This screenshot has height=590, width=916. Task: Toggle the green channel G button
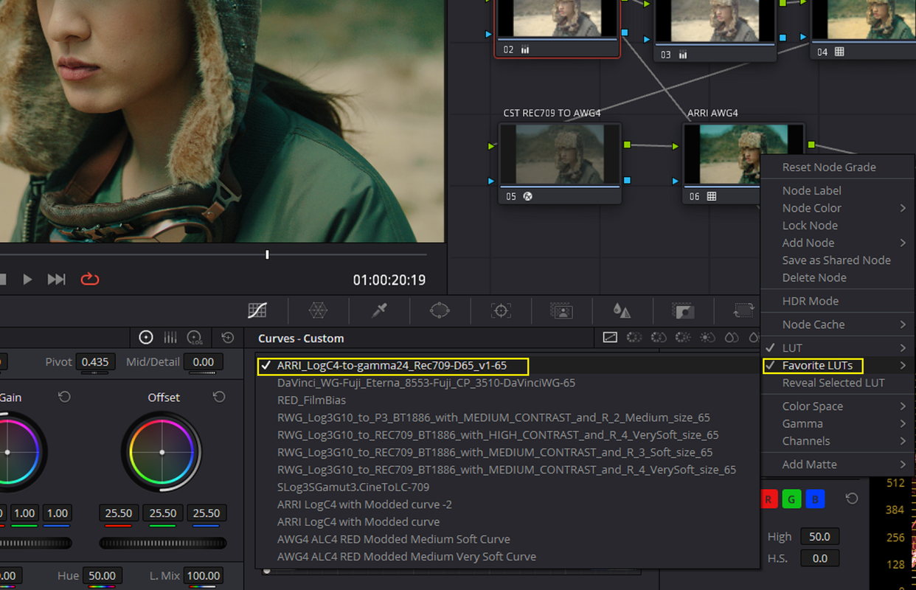point(791,499)
